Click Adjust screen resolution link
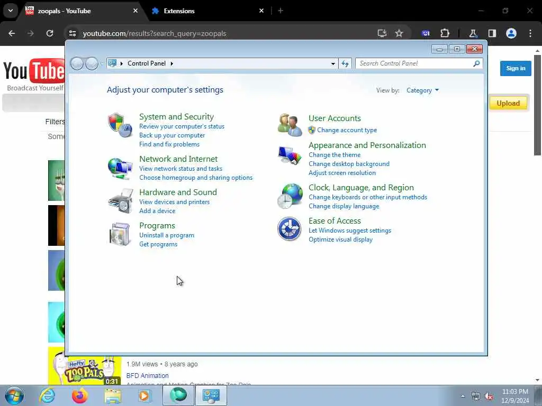The height and width of the screenshot is (406, 542). click(x=342, y=173)
